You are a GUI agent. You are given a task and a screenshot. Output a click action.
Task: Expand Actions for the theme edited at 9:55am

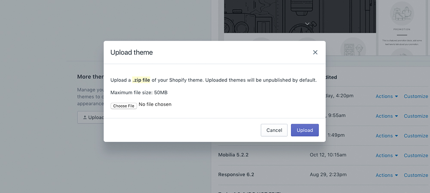click(x=387, y=116)
